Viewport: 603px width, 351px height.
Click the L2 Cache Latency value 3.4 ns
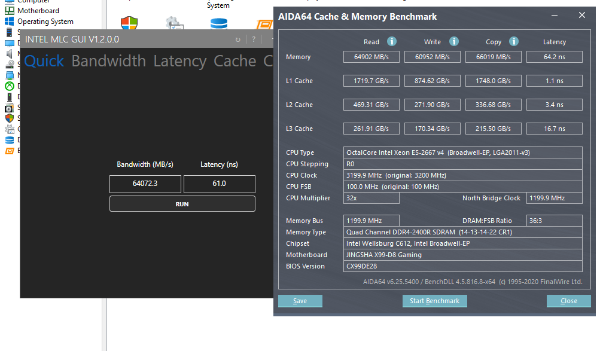coord(554,105)
